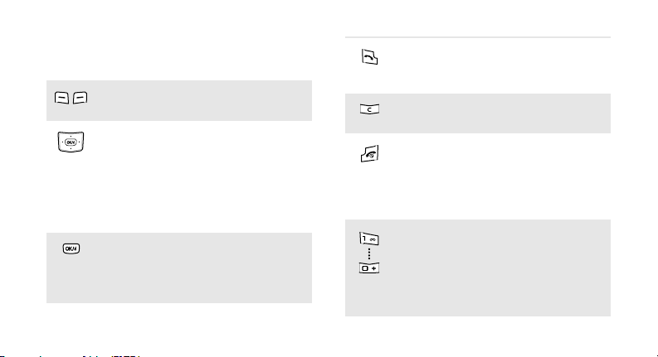Select the down arrow dot on the navigation key

tap(71, 148)
